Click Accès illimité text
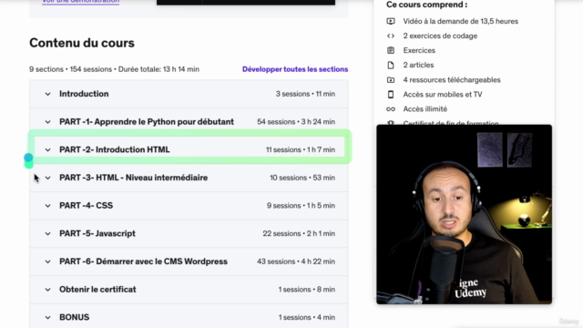The image size is (583, 328). (x=425, y=109)
